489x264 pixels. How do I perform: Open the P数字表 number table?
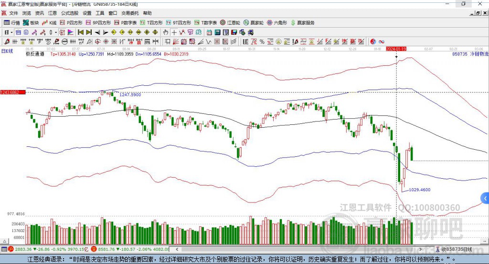click(x=126, y=23)
